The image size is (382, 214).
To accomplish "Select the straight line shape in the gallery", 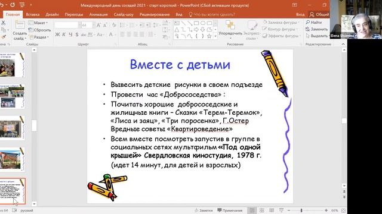I will 183,23.
